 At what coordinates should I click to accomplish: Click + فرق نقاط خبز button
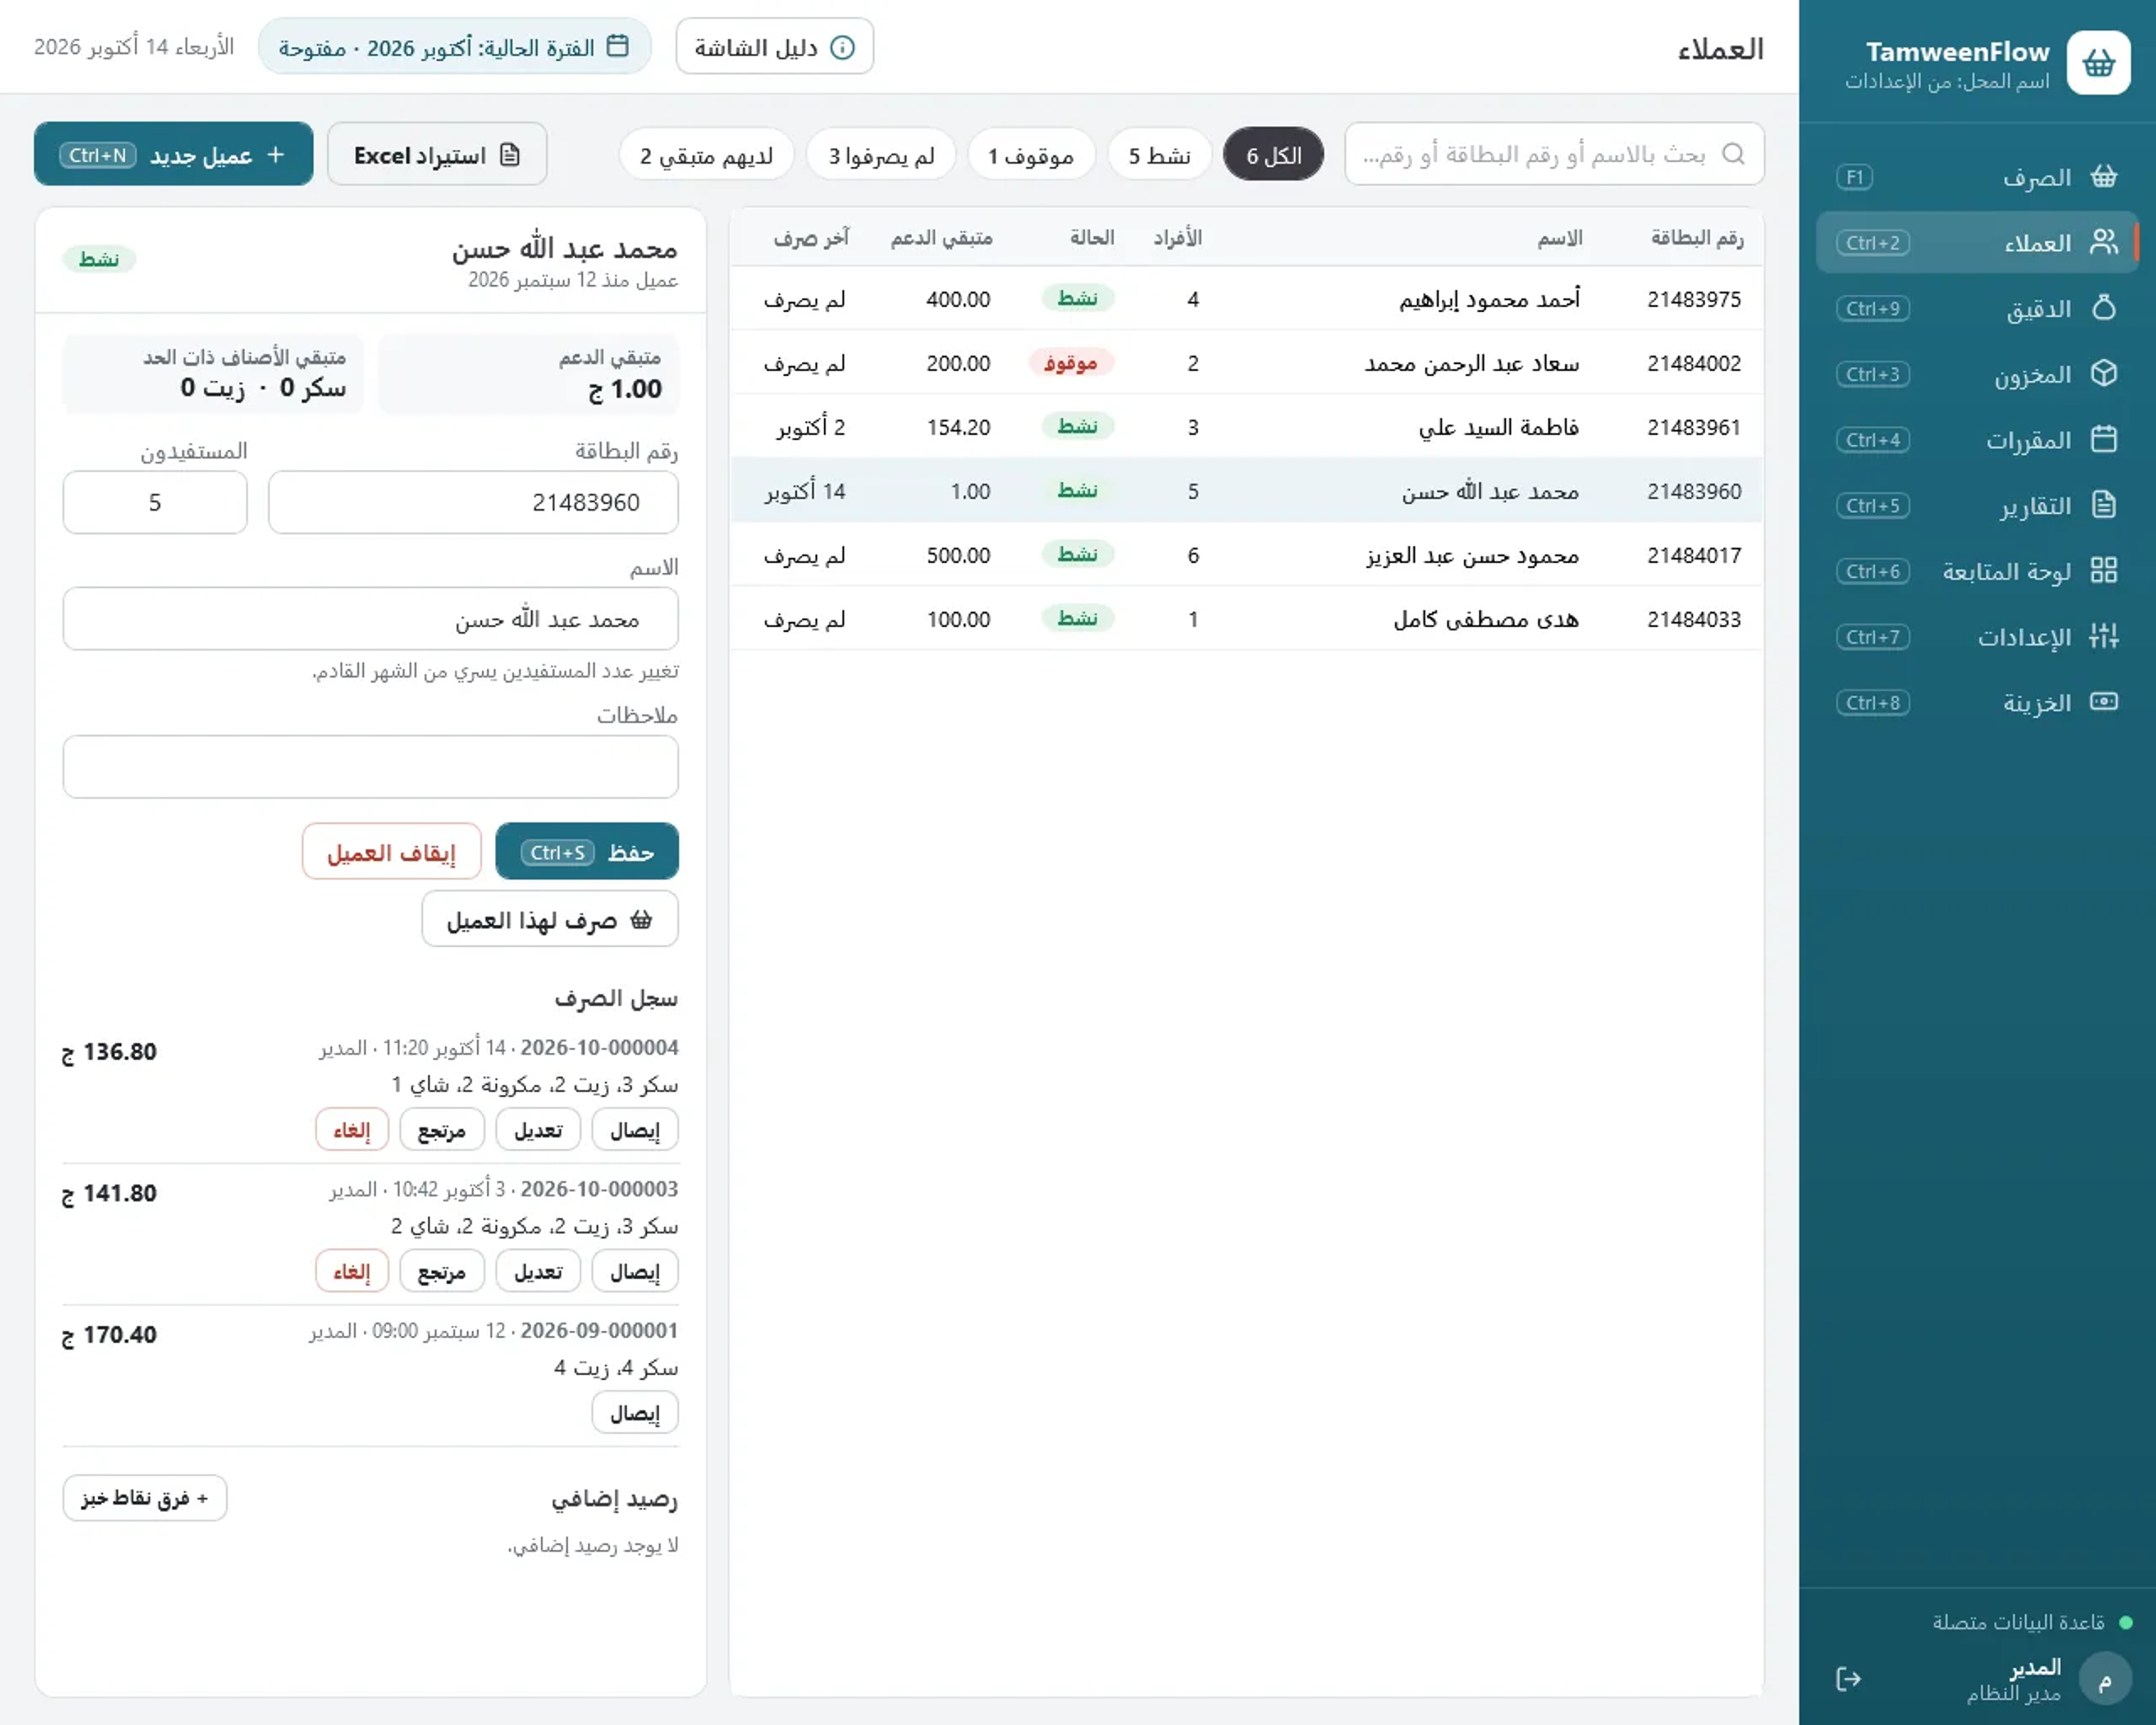[145, 1498]
